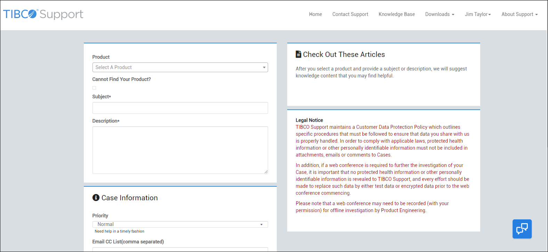The image size is (548, 252).
Task: Open the live chat button
Action: click(x=522, y=229)
